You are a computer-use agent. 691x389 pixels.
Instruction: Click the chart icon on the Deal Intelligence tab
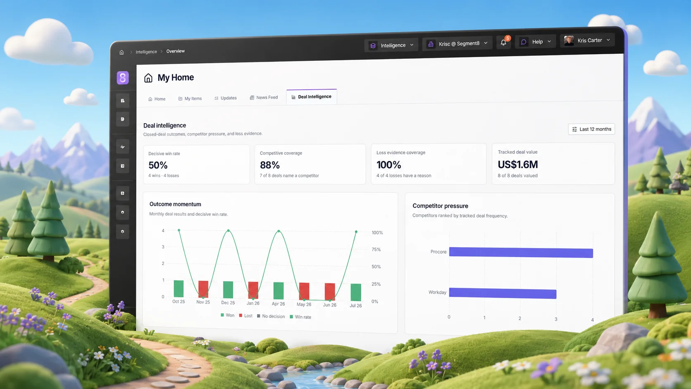(x=293, y=97)
